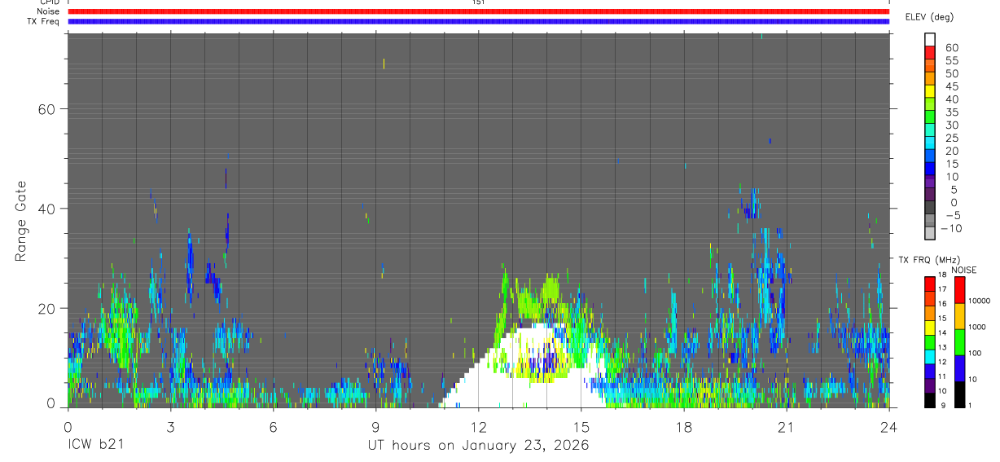Click the "ELEV (deg)" legend title
The height and width of the screenshot is (462, 1000).
(929, 17)
